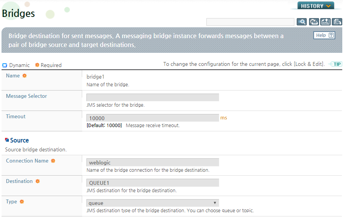Click the question mark in Help
This screenshot has height=218, width=343.
click(x=331, y=35)
